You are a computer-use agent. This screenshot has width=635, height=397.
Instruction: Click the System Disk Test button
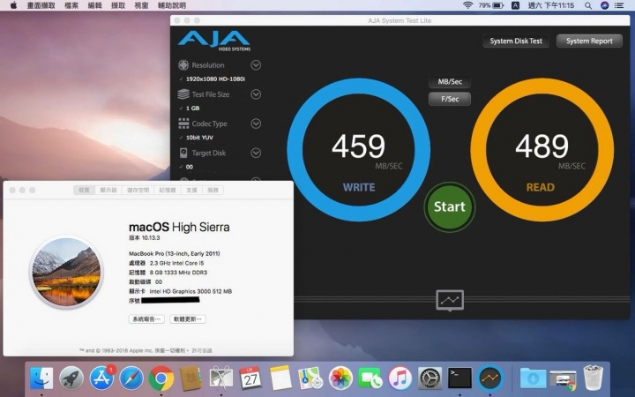click(516, 41)
